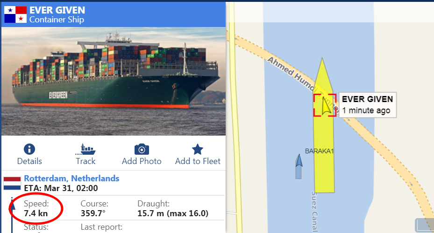Open the Details info icon
The image size is (434, 233).
coord(29,149)
